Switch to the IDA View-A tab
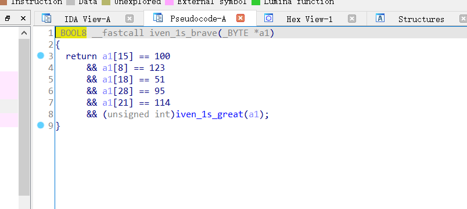 (87, 19)
